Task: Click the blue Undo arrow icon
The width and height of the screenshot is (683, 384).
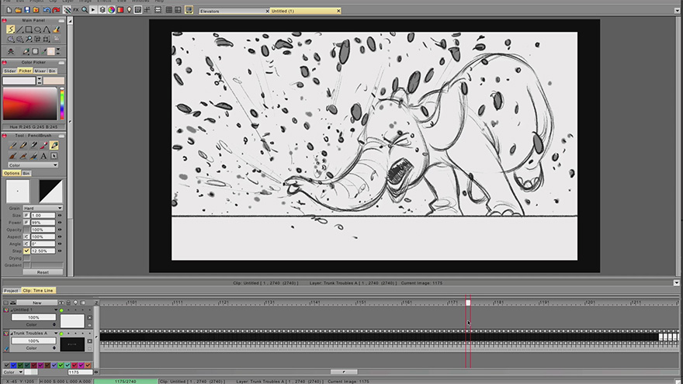Action: tap(47, 10)
